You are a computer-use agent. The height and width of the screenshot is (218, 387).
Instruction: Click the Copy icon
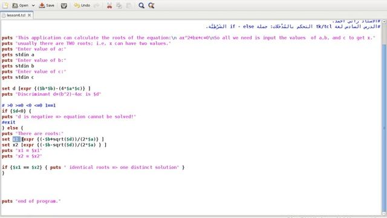click(x=119, y=5)
